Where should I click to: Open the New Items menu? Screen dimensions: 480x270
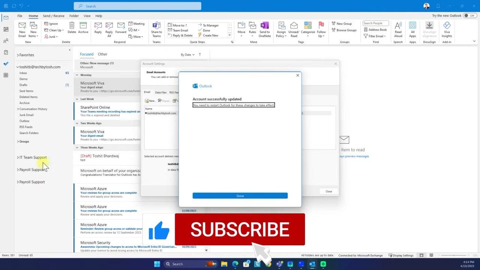click(33, 30)
